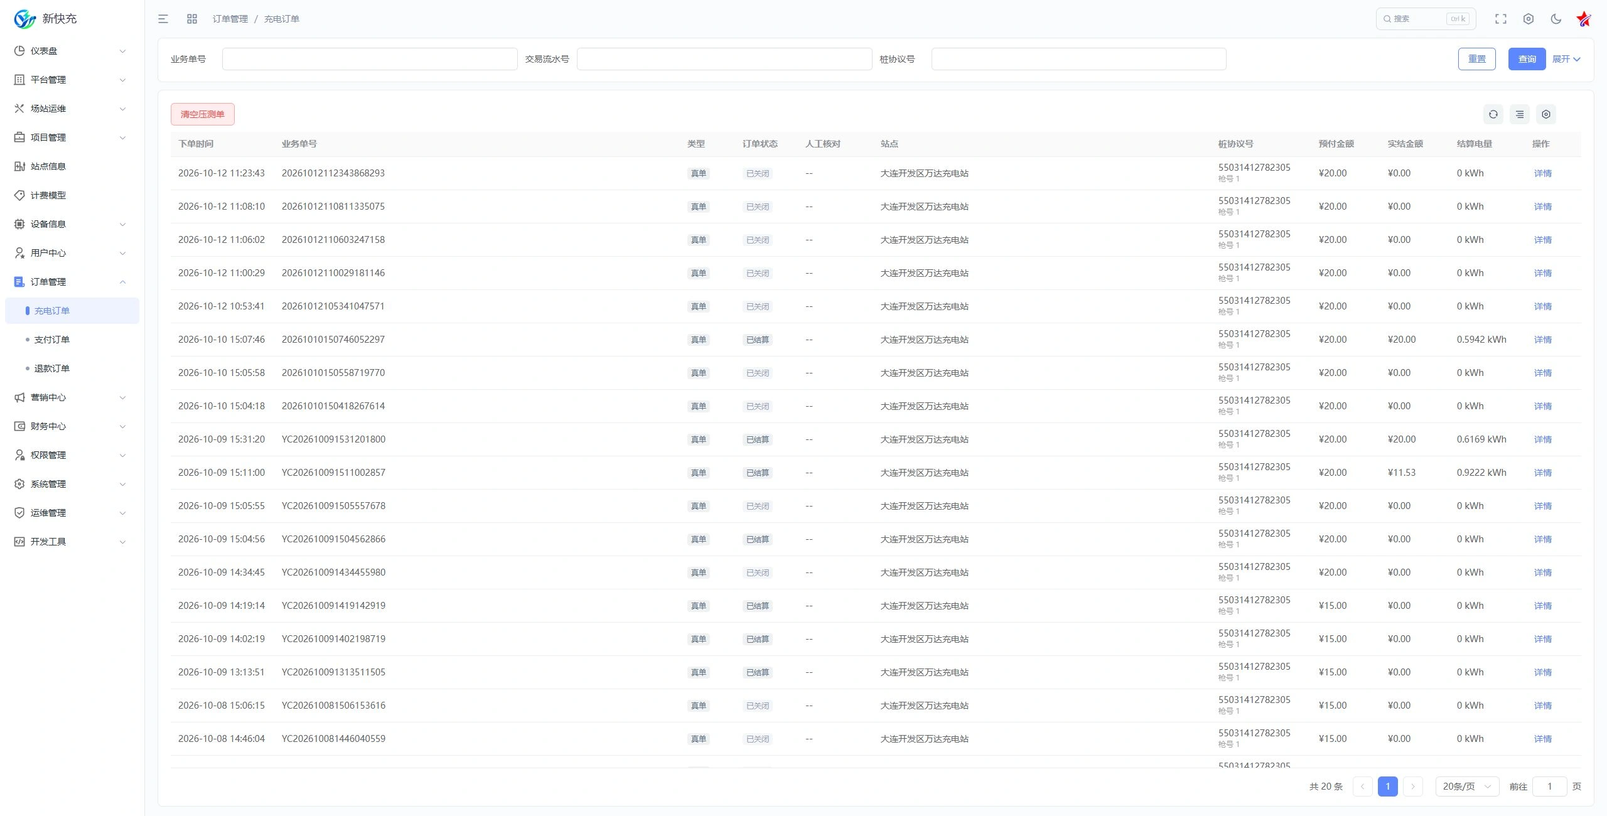1607x816 pixels.
Task: Go to the next page arrow
Action: coord(1413,786)
